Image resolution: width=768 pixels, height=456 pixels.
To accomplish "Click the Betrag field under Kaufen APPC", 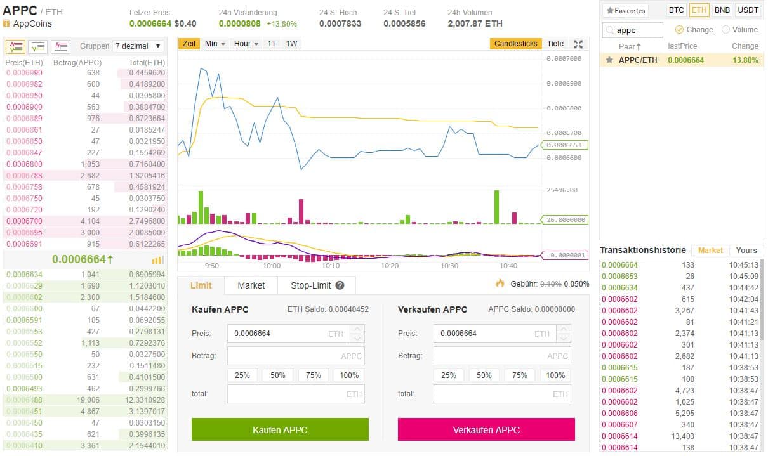I will click(296, 356).
